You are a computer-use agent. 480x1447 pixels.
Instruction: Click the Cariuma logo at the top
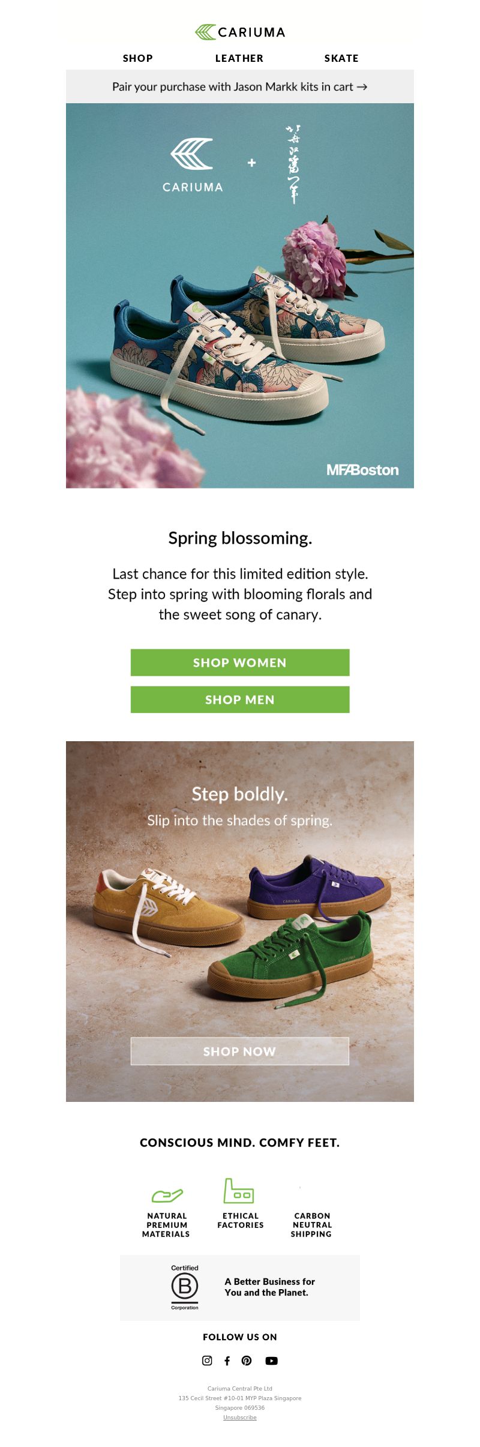tap(240, 32)
